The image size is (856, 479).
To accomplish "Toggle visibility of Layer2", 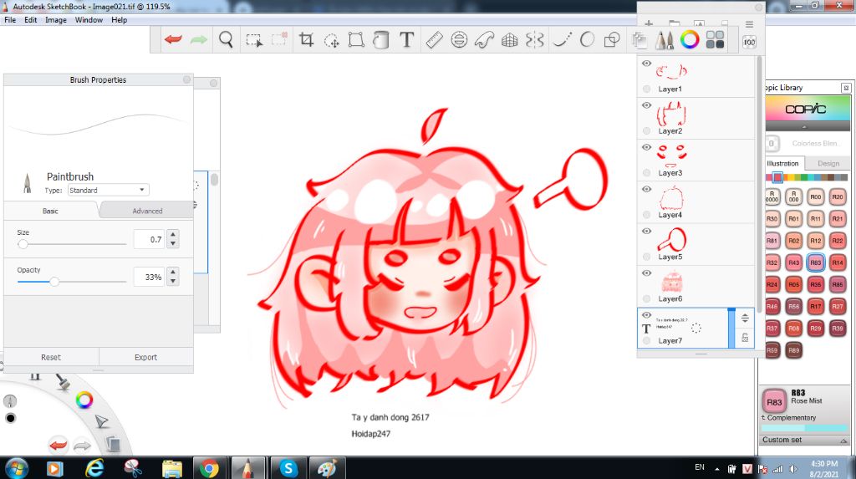I will point(646,105).
